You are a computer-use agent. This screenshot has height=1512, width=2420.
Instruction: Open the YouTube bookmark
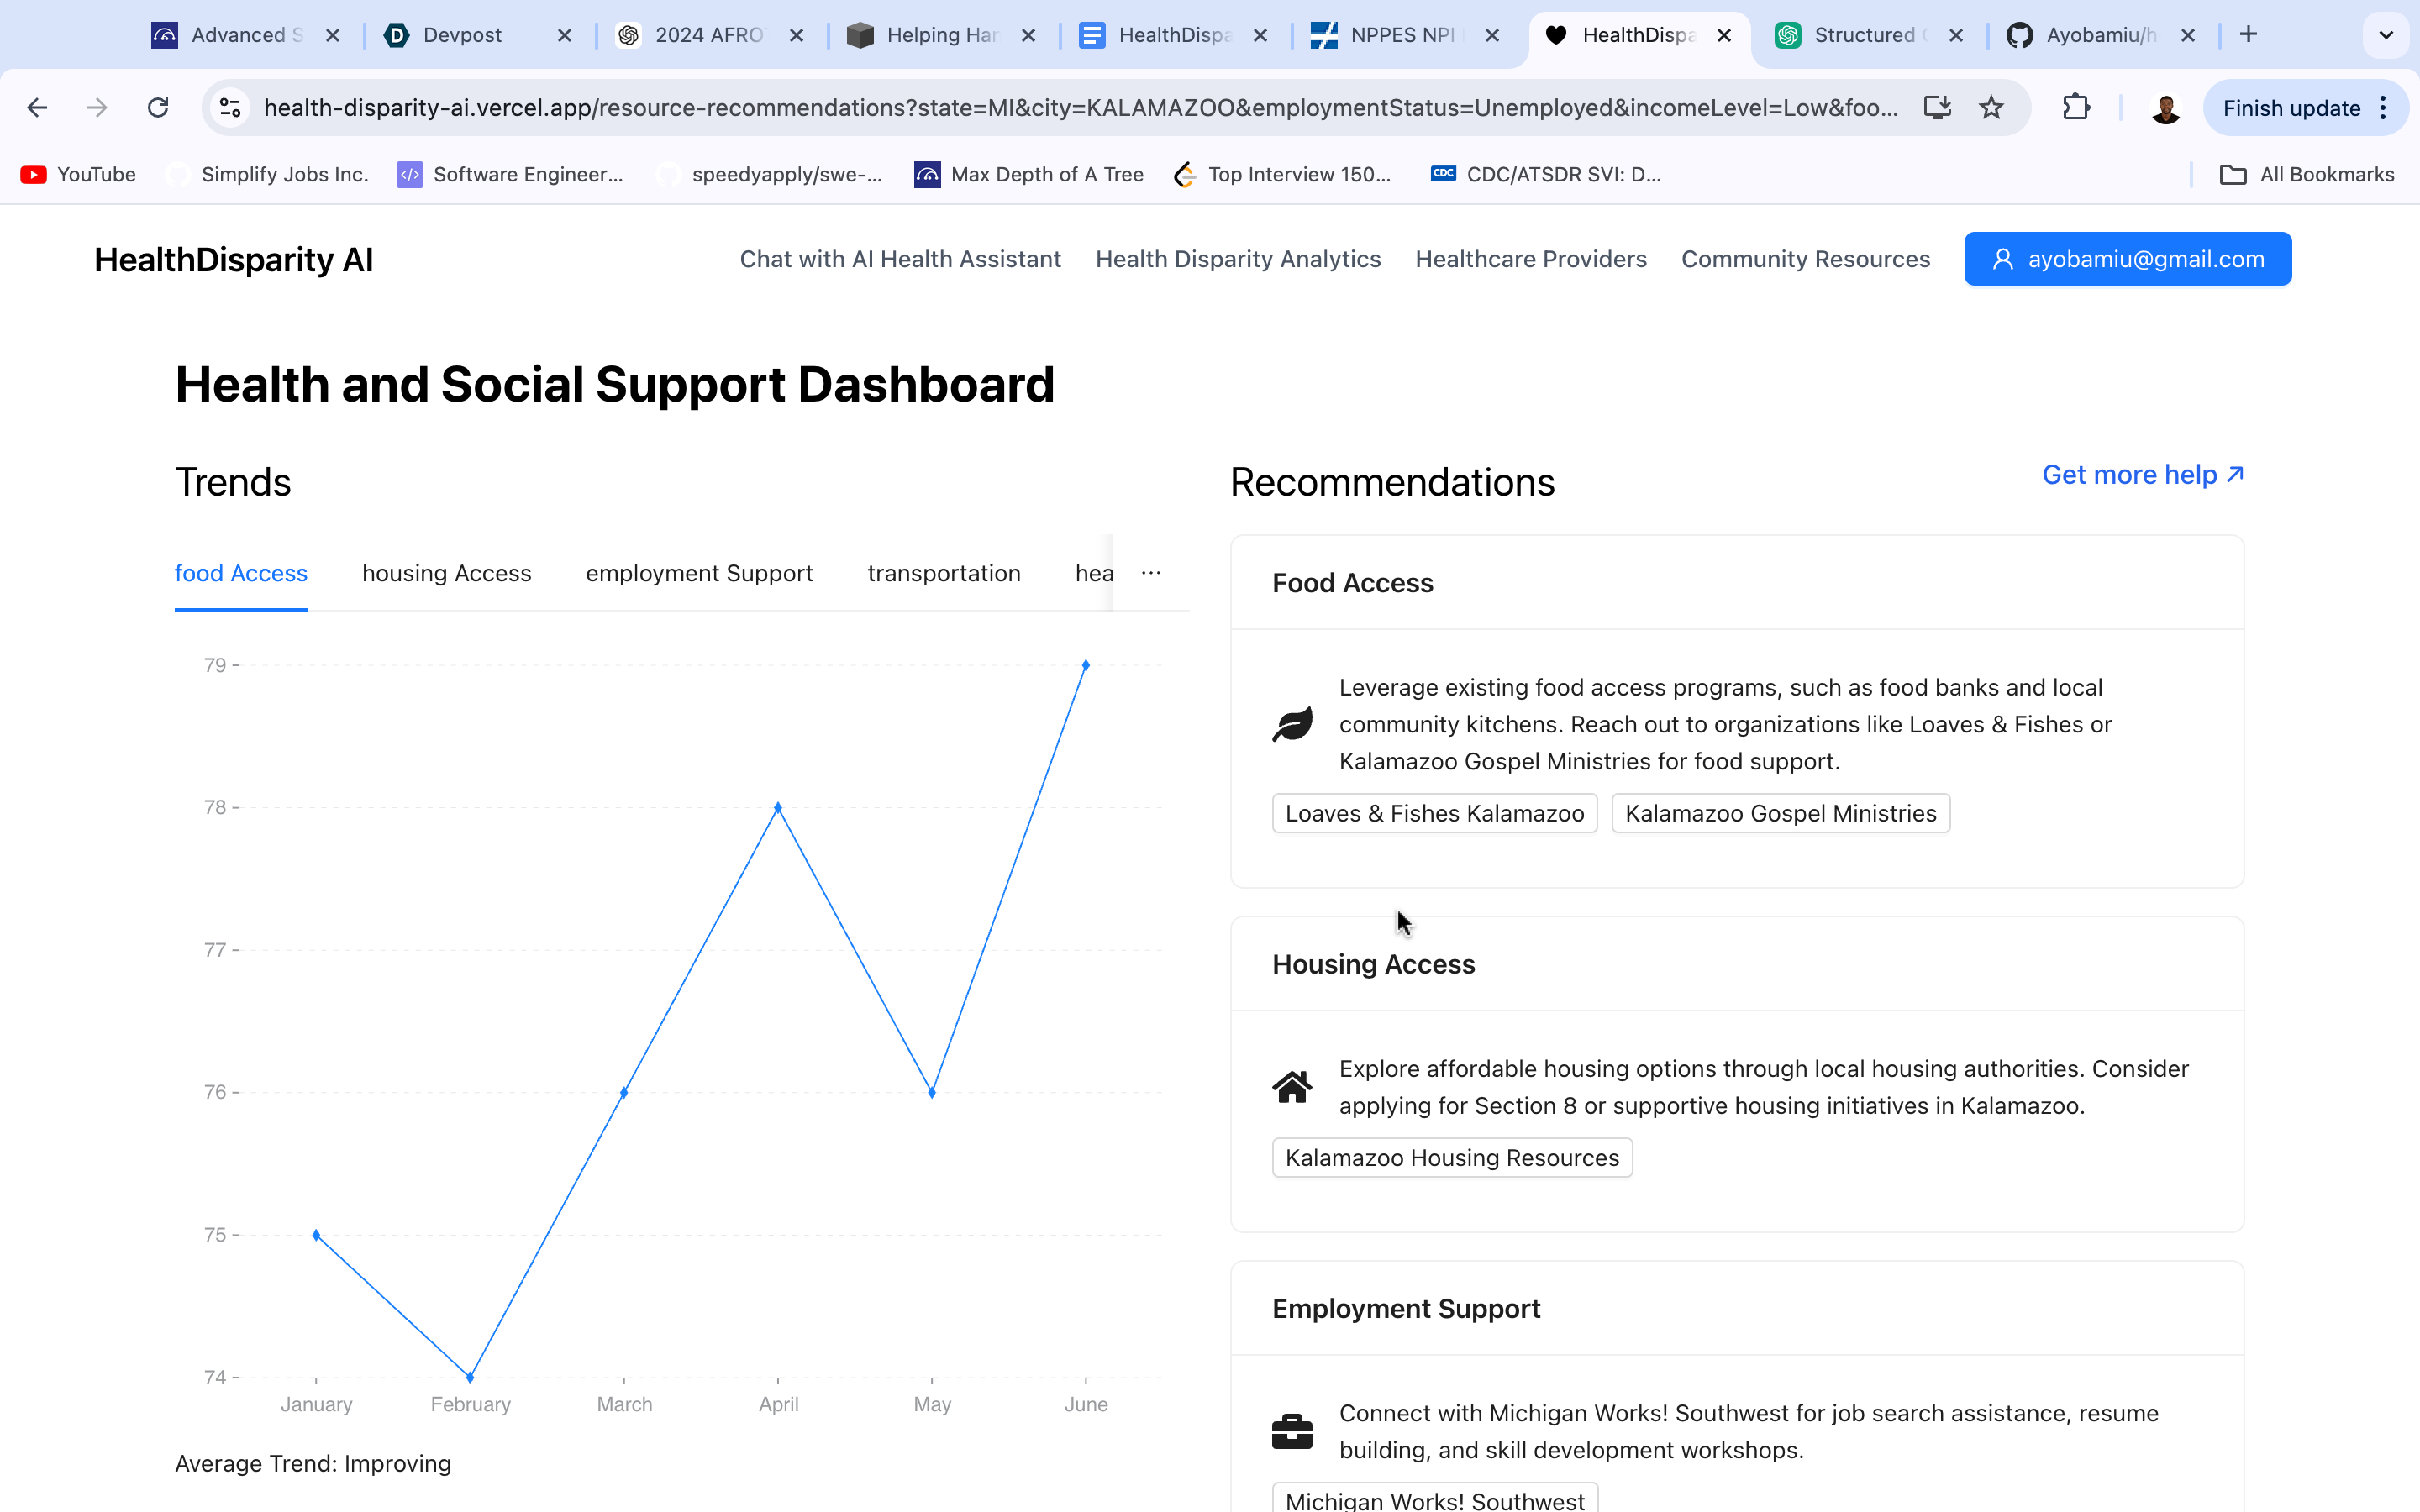coord(78,175)
